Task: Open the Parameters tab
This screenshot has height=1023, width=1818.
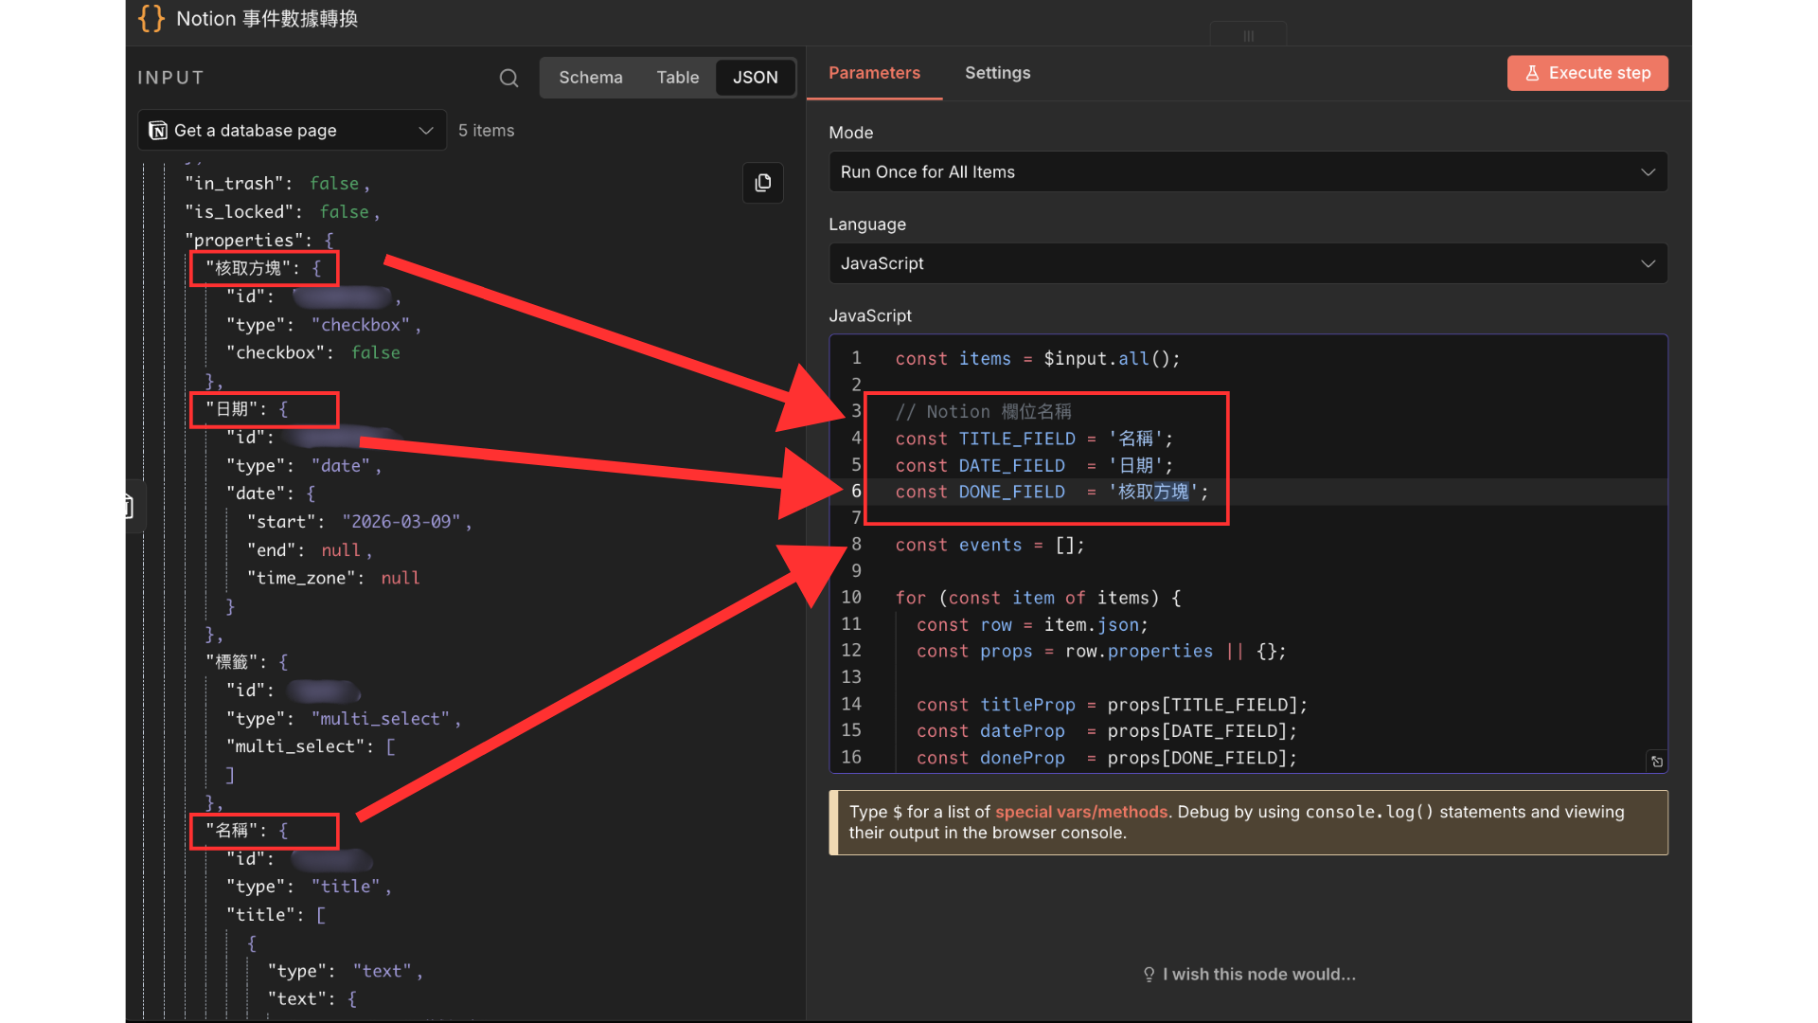Action: (873, 73)
